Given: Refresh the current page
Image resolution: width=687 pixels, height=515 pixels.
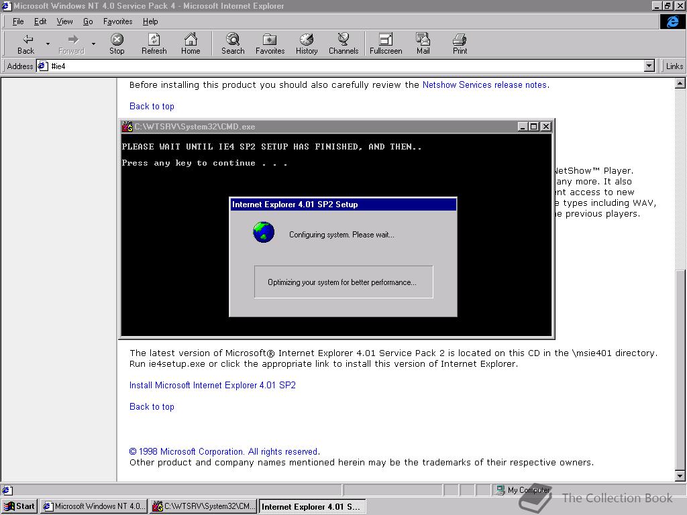Looking at the screenshot, I should (x=154, y=44).
